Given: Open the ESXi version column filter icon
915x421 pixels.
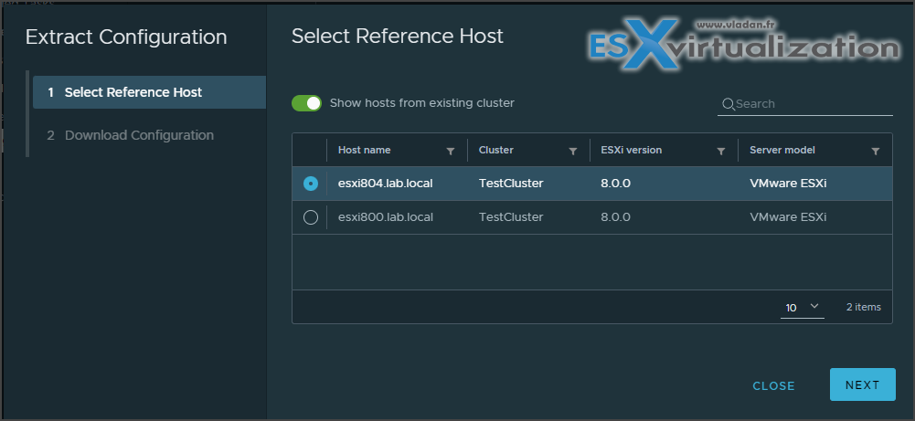Looking at the screenshot, I should 721,151.
